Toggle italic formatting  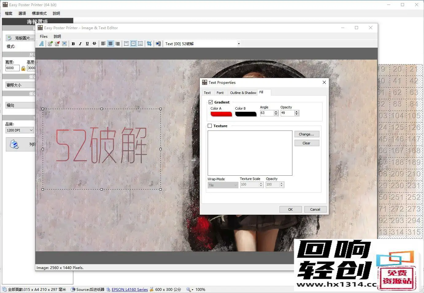tap(80, 44)
